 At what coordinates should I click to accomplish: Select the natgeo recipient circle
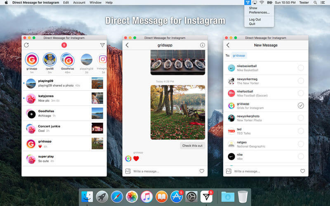301,144
